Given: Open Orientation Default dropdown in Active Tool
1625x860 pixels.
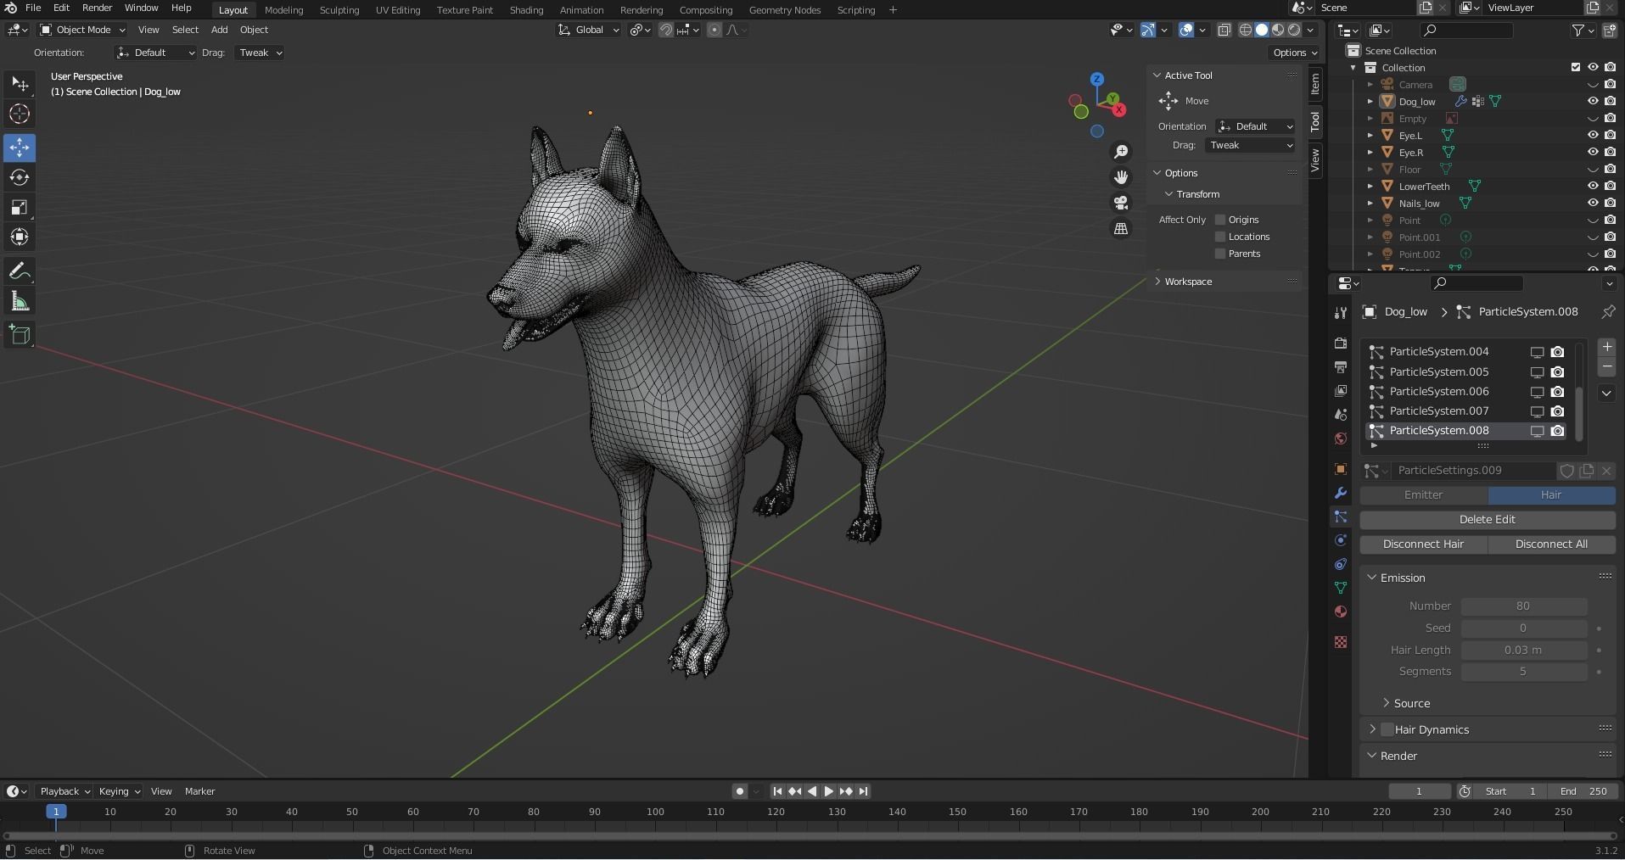Looking at the screenshot, I should pyautogui.click(x=1255, y=126).
